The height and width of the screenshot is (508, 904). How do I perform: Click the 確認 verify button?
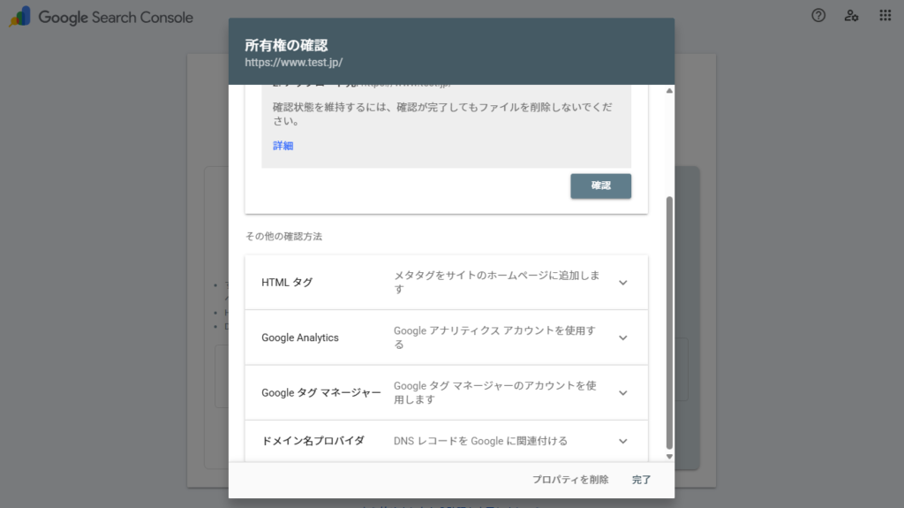tap(600, 186)
